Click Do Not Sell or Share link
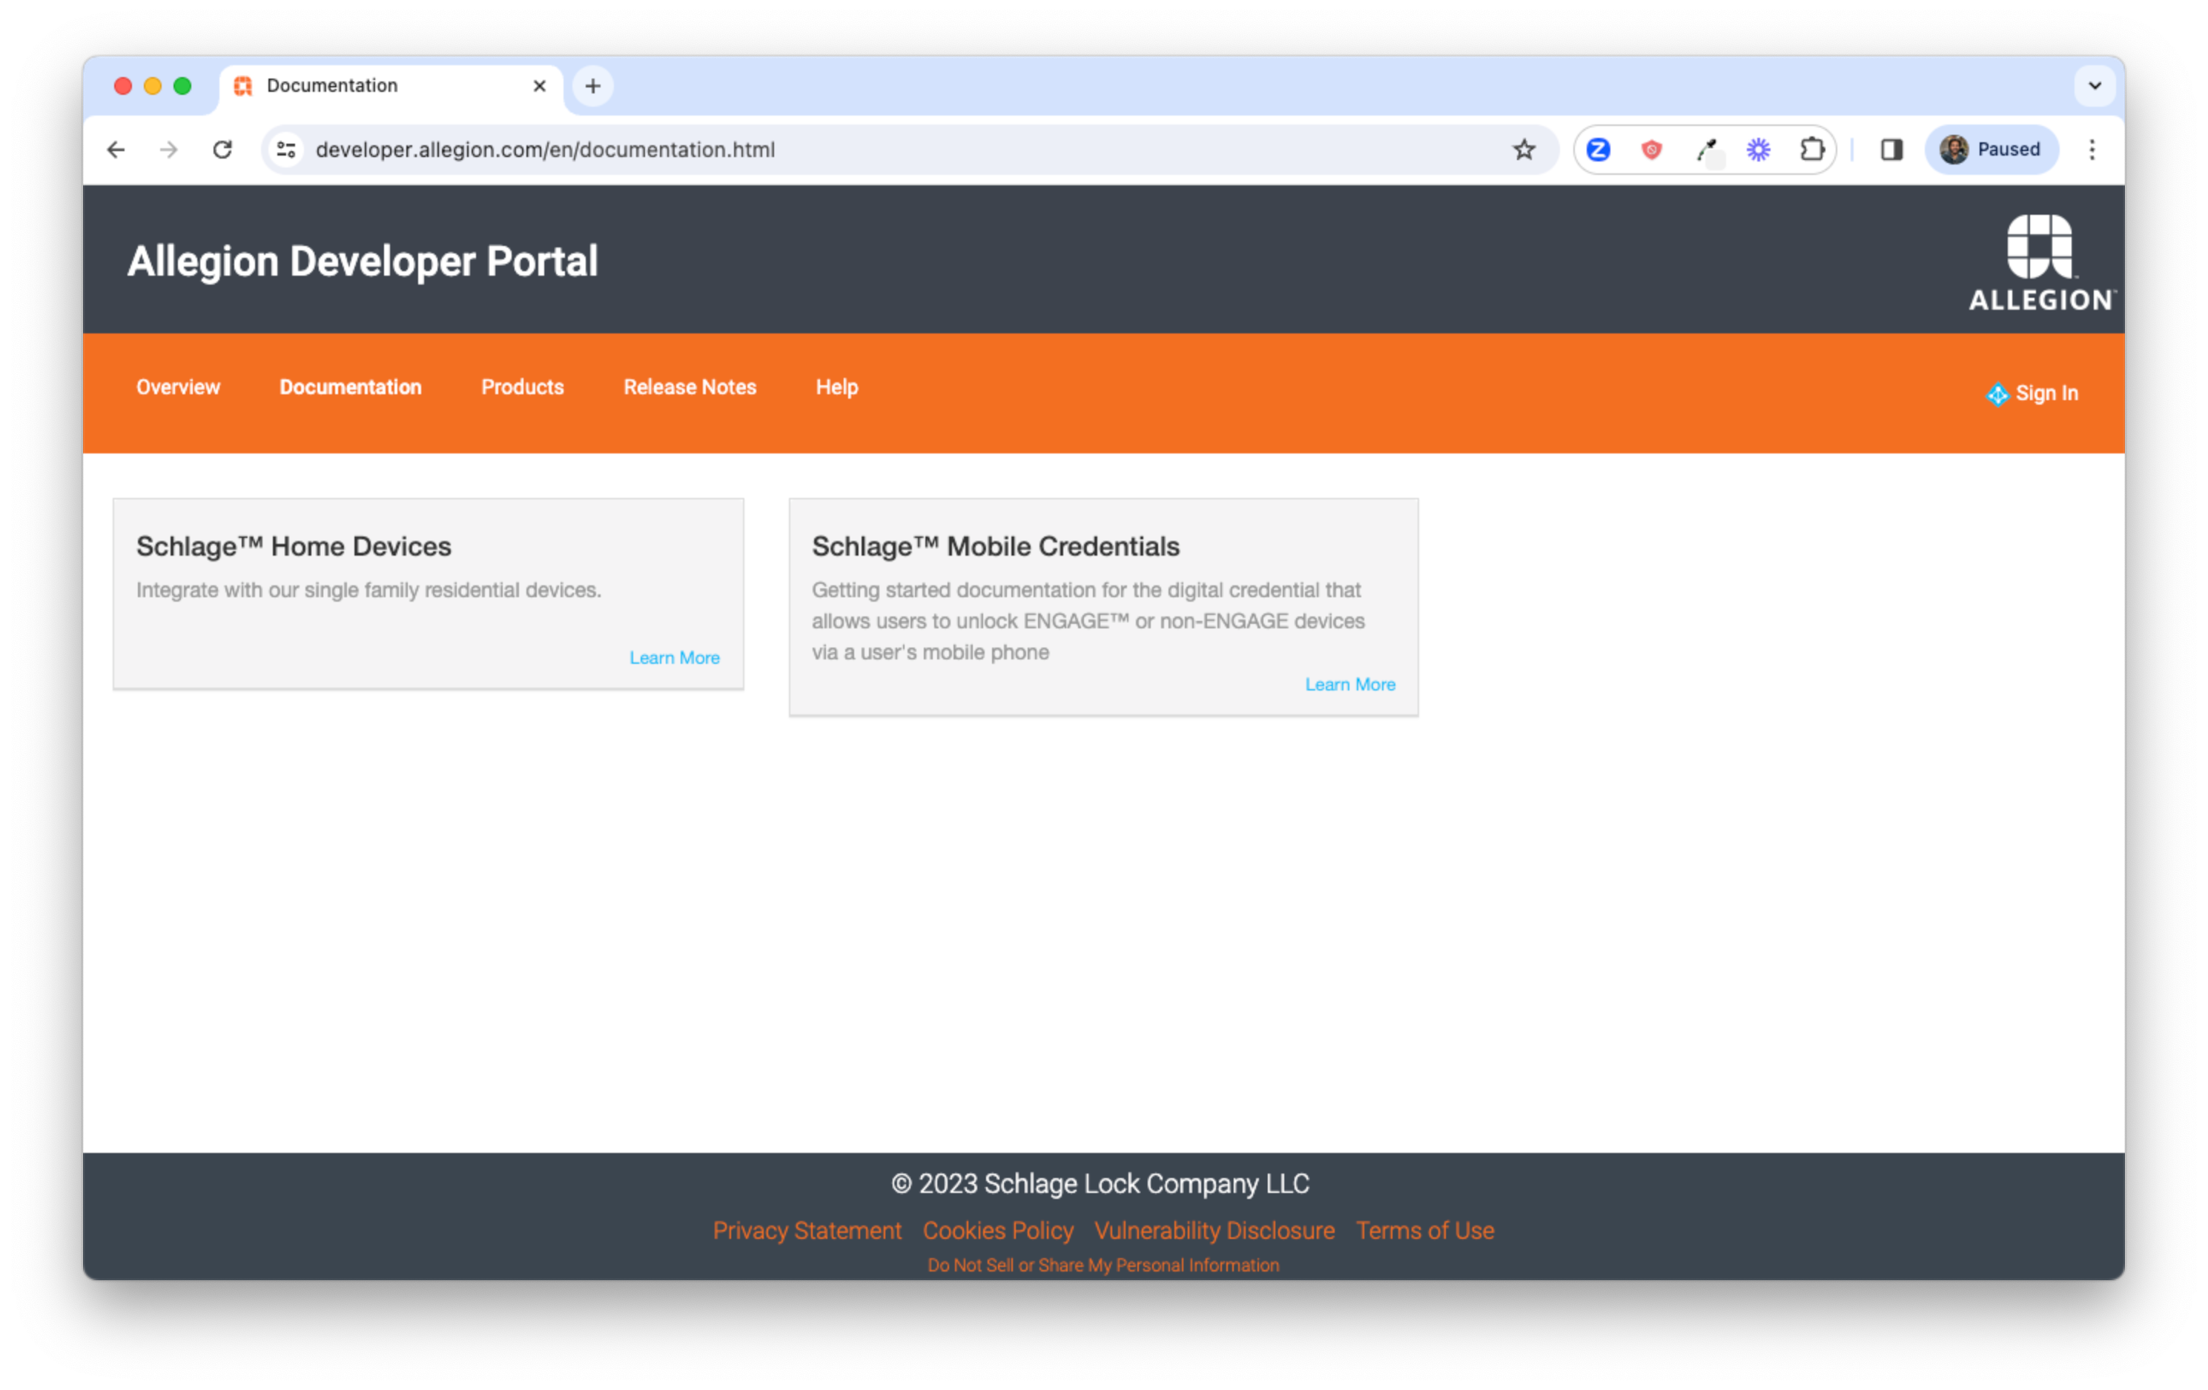Image resolution: width=2208 pixels, height=1390 pixels. pos(1103,1265)
